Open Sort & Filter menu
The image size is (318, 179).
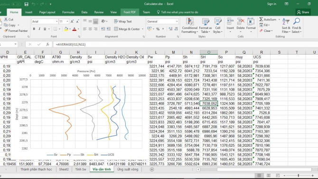tap(286, 26)
